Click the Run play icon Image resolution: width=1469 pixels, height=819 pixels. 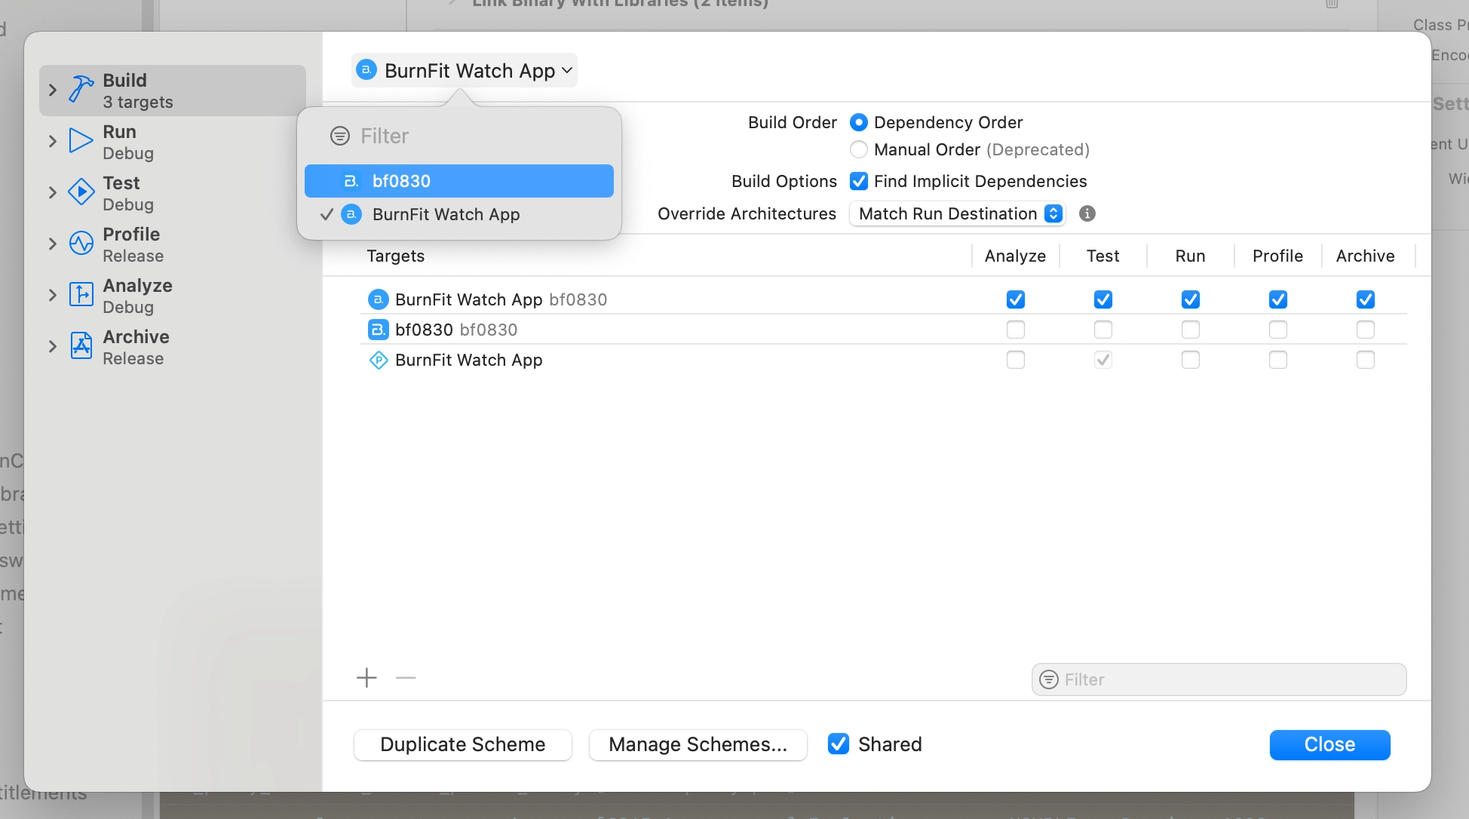click(81, 141)
